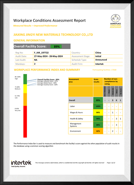The image size is (134, 185).
Task: Click the 'No Score' column header
Action: (x=120, y=91)
